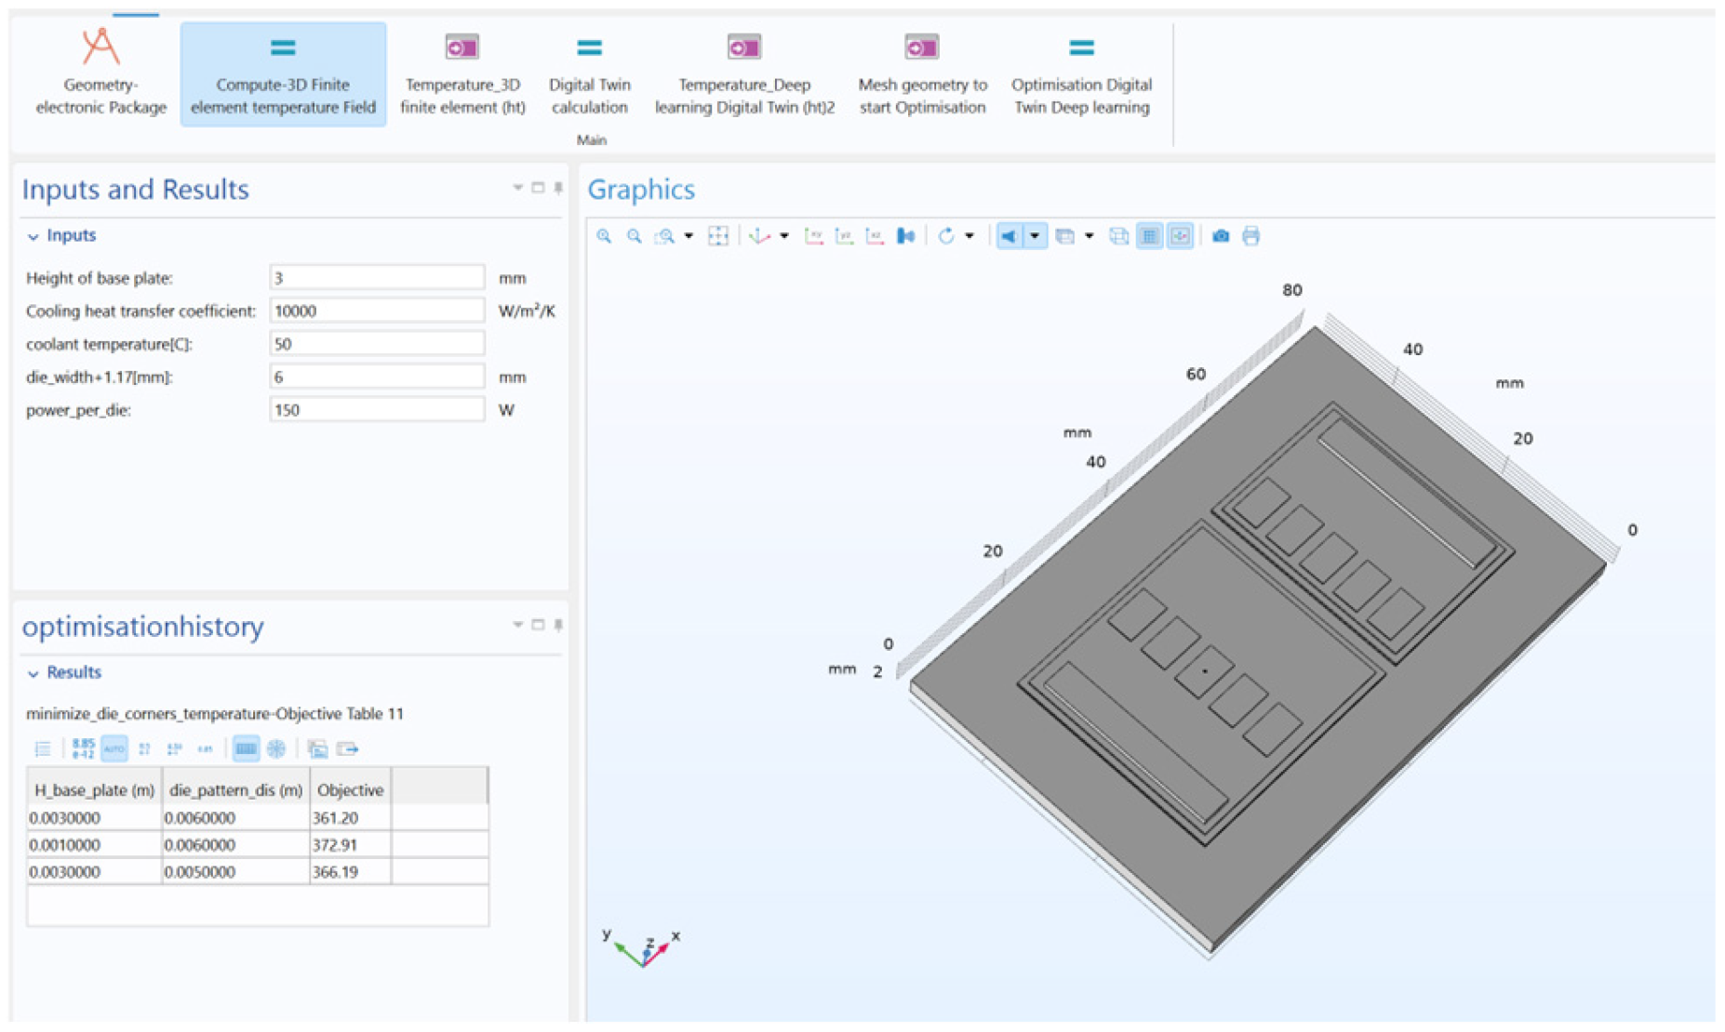This screenshot has width=1725, height=1032.
Task: Print the Graphics view
Action: 1251,236
